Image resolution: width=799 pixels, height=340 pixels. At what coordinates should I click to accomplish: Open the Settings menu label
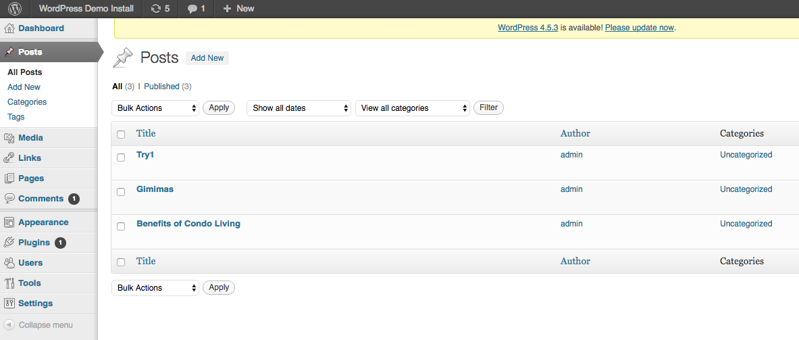[x=36, y=303]
